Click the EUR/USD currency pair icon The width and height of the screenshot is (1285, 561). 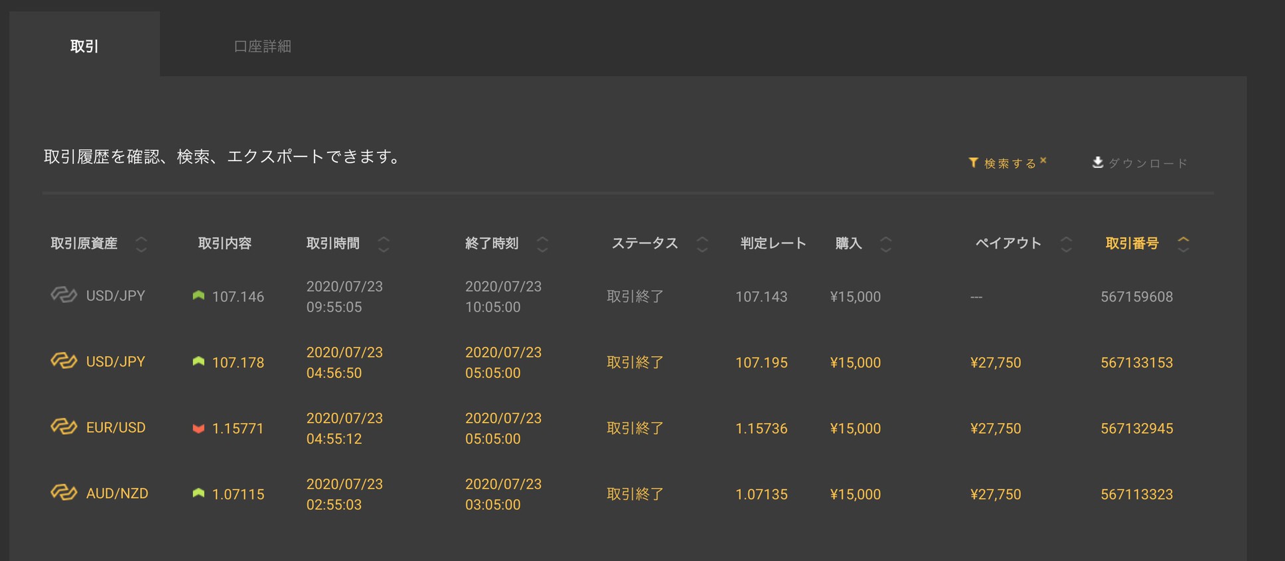coord(64,427)
